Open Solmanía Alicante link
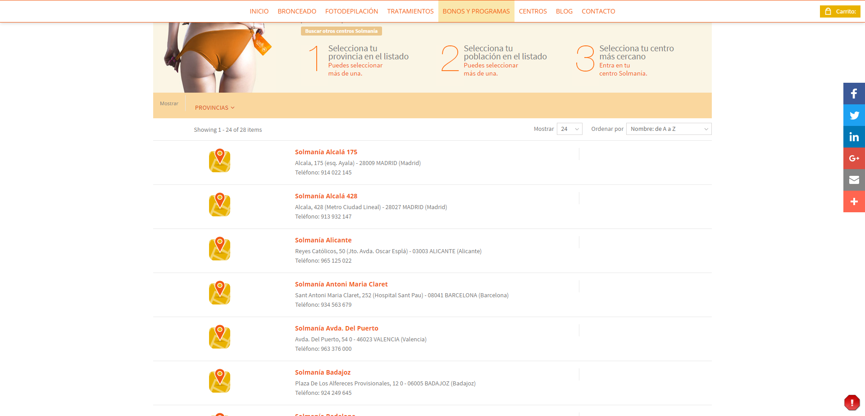865x416 pixels. pos(323,240)
